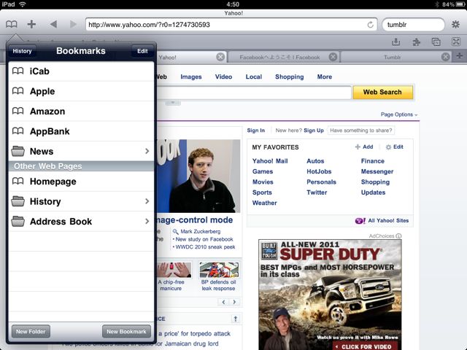
Task: Open the New study on Facebook link
Action: tap(204, 239)
